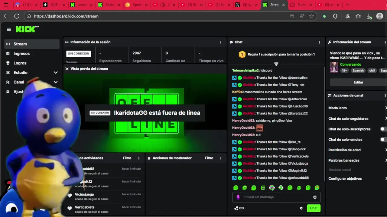Open Palabras baneadas settings
The image size is (387, 217).
pos(357,161)
